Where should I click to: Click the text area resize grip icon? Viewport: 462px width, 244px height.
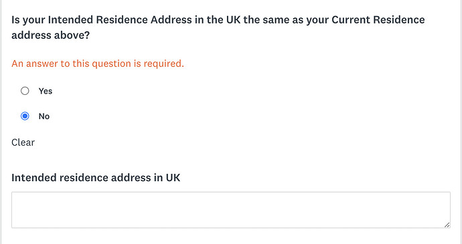(x=447, y=225)
